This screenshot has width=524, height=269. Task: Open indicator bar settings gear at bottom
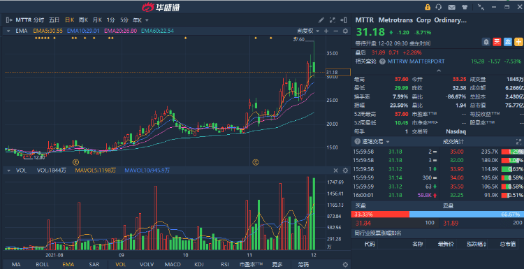[x=345, y=265]
